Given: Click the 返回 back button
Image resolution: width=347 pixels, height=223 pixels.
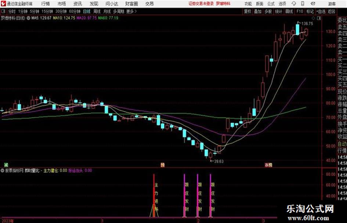Looking at the screenshot, I should [x=331, y=11].
